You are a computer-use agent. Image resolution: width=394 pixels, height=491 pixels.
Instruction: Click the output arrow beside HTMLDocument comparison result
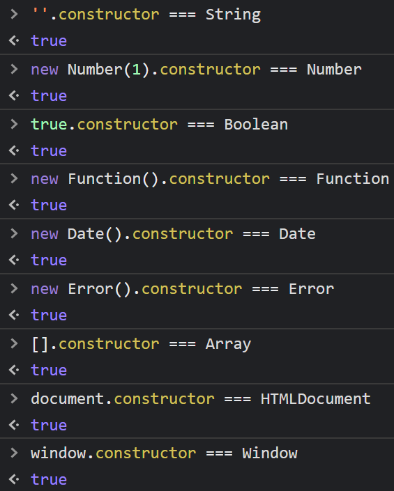(x=14, y=425)
